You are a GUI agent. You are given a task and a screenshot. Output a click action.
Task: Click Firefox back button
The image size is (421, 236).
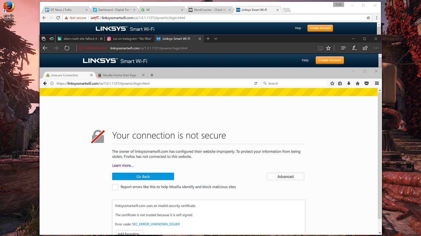click(x=45, y=83)
